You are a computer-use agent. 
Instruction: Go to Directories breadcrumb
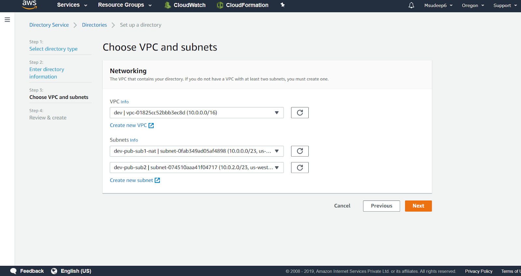(94, 25)
